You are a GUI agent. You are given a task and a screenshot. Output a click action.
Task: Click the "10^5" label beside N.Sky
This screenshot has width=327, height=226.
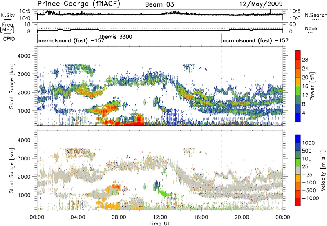click(x=25, y=11)
